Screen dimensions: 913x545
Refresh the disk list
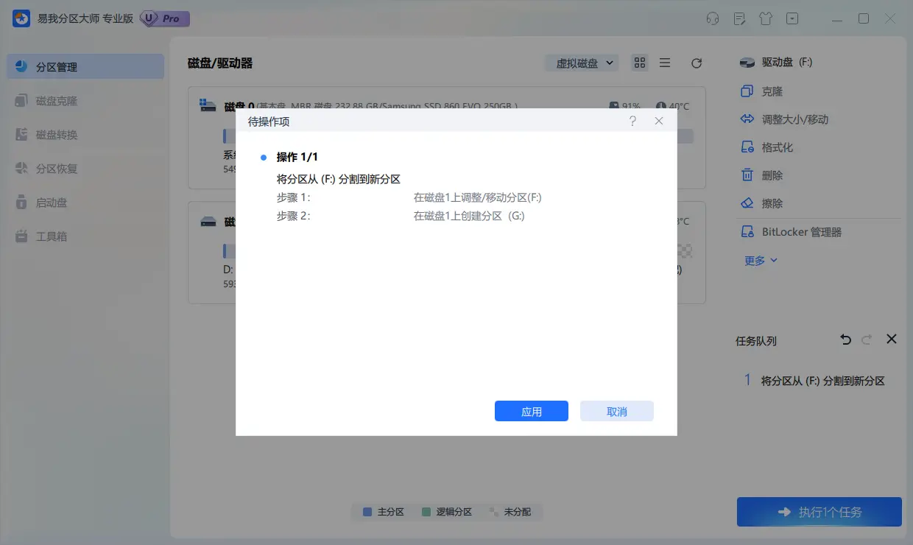(697, 63)
